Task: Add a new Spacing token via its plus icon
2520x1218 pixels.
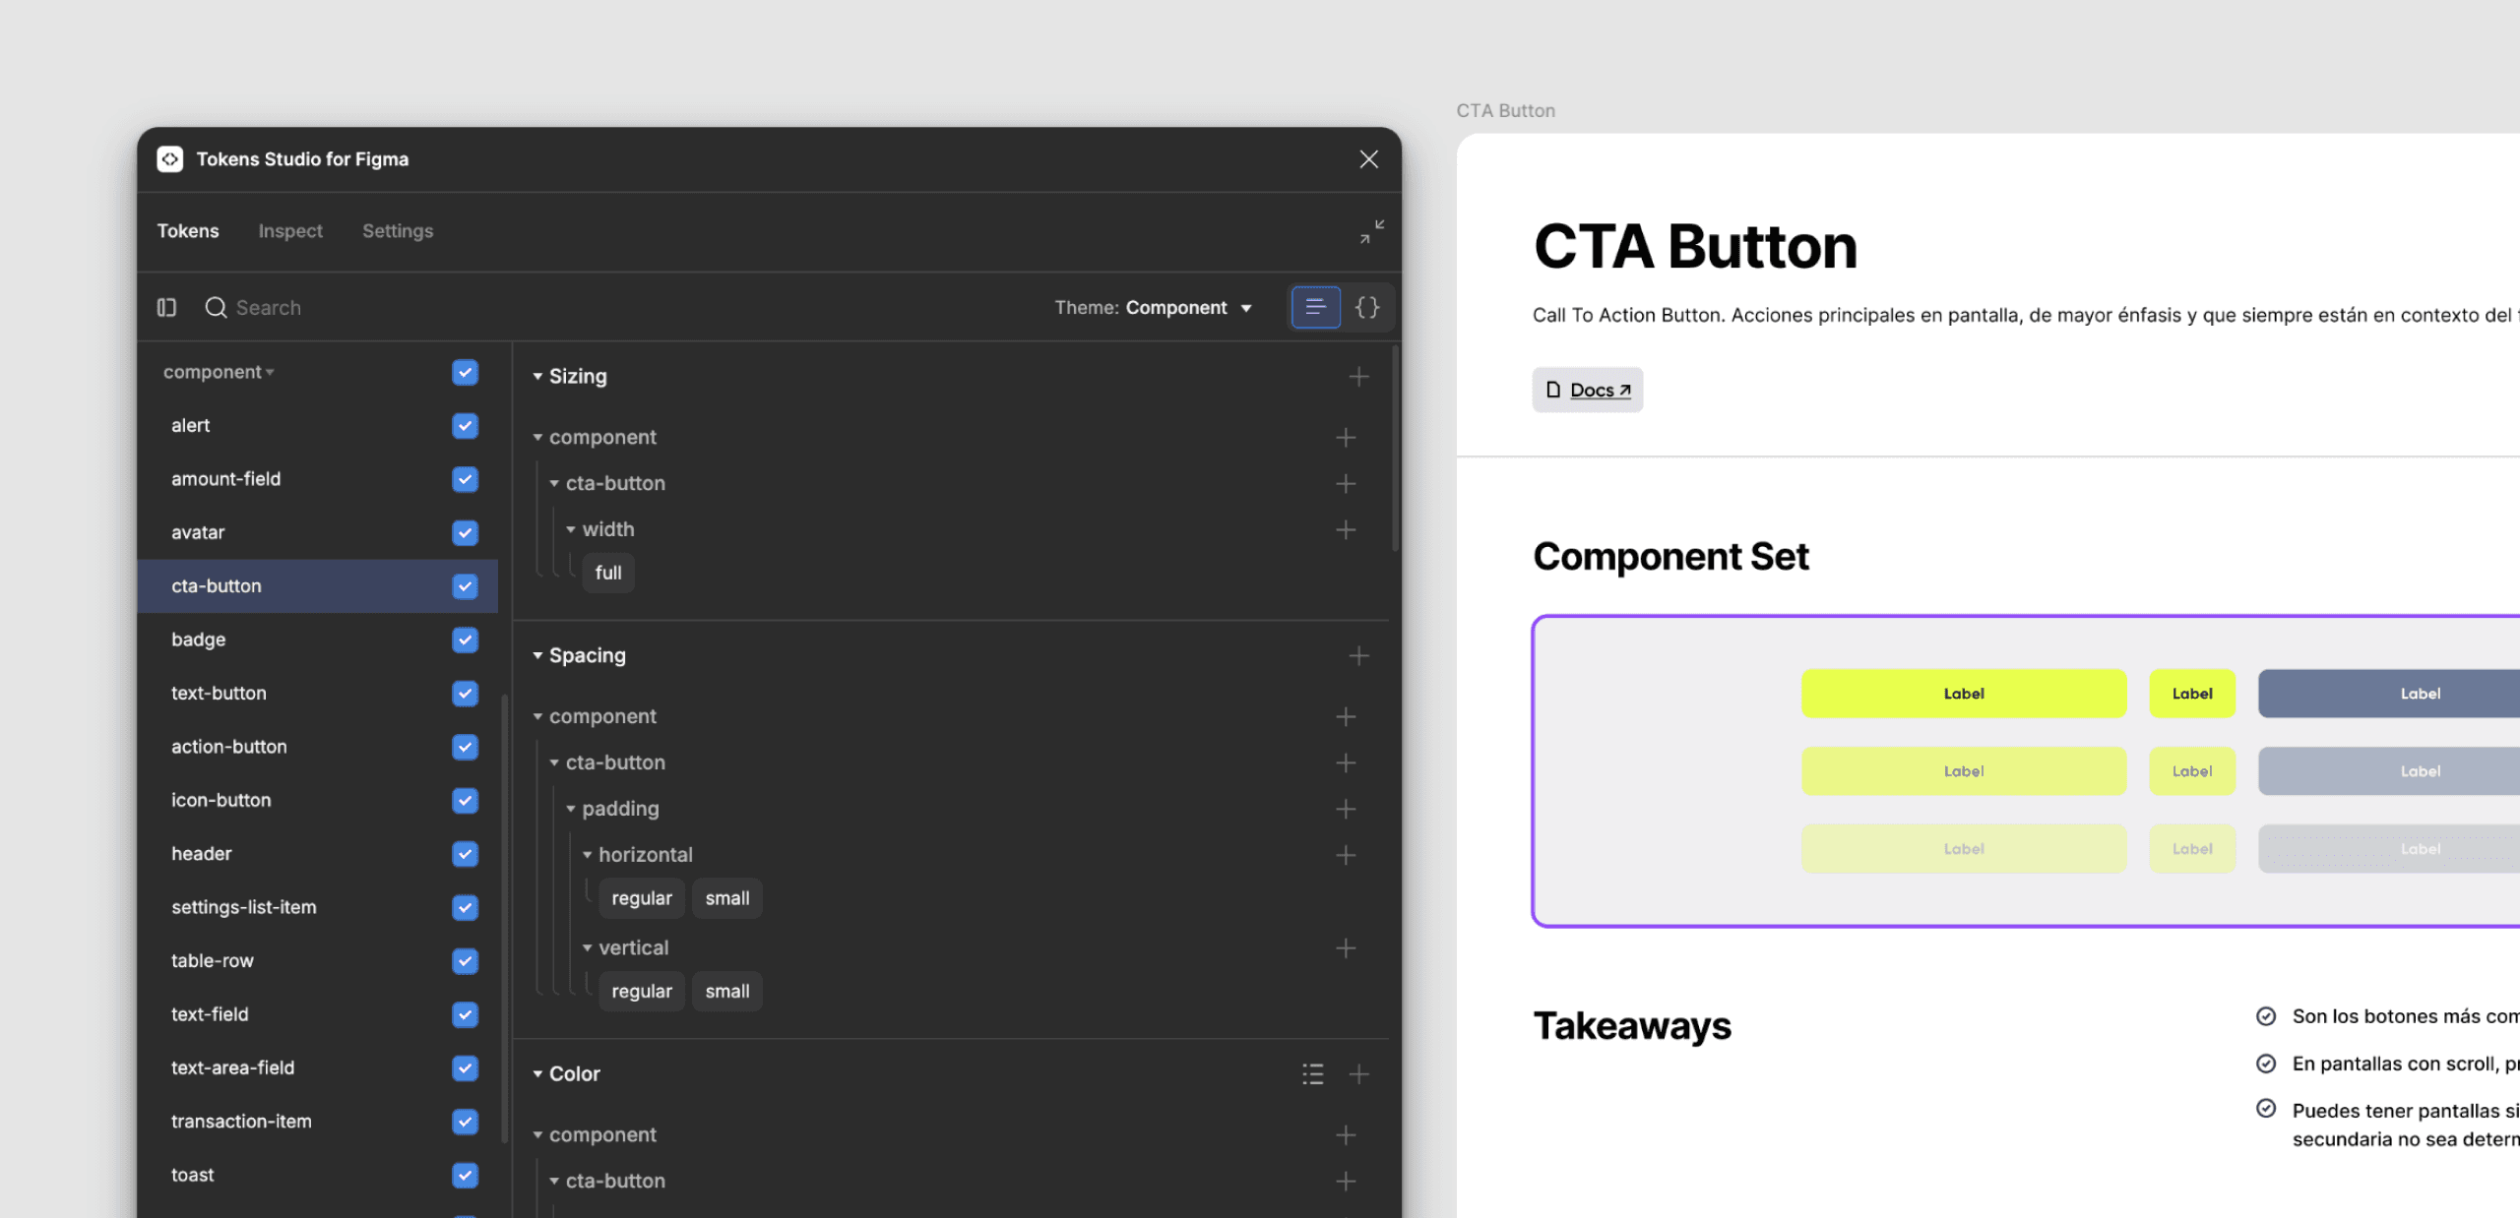Action: tap(1358, 655)
